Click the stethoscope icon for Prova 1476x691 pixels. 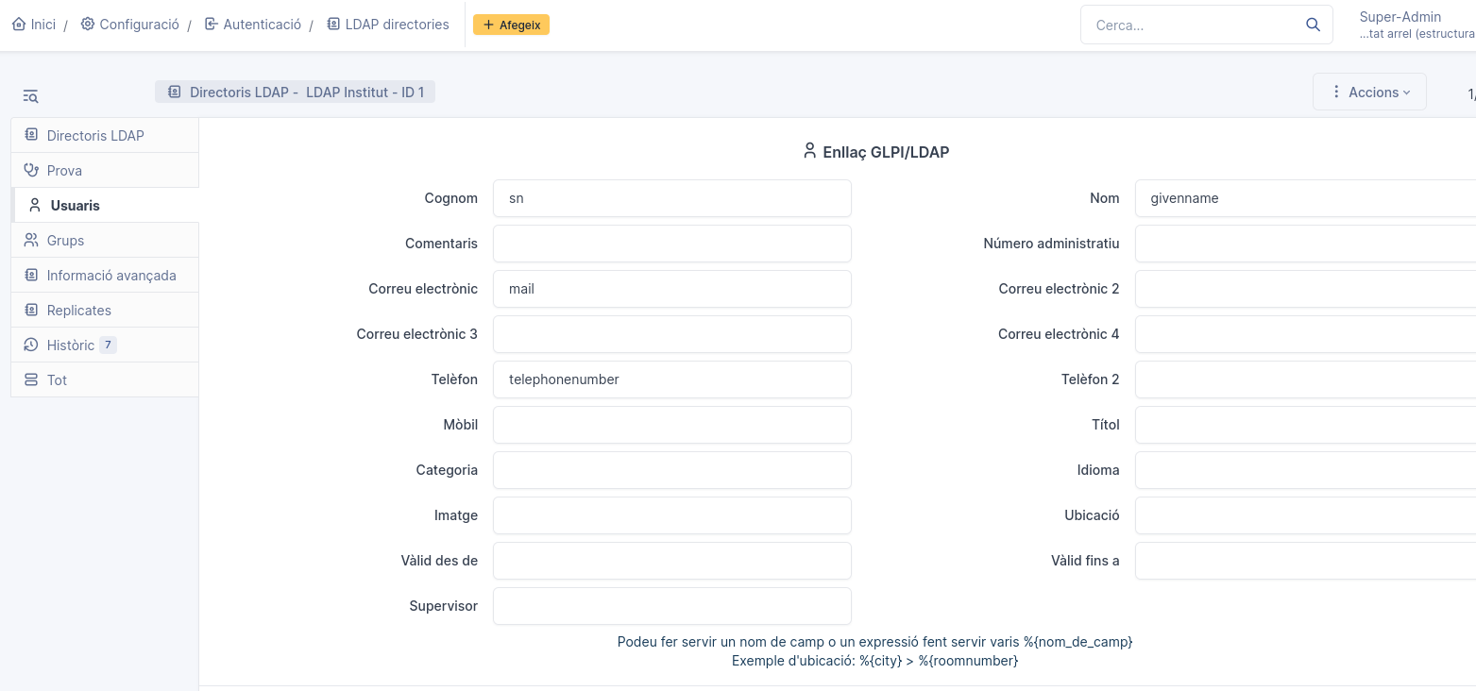(x=31, y=170)
